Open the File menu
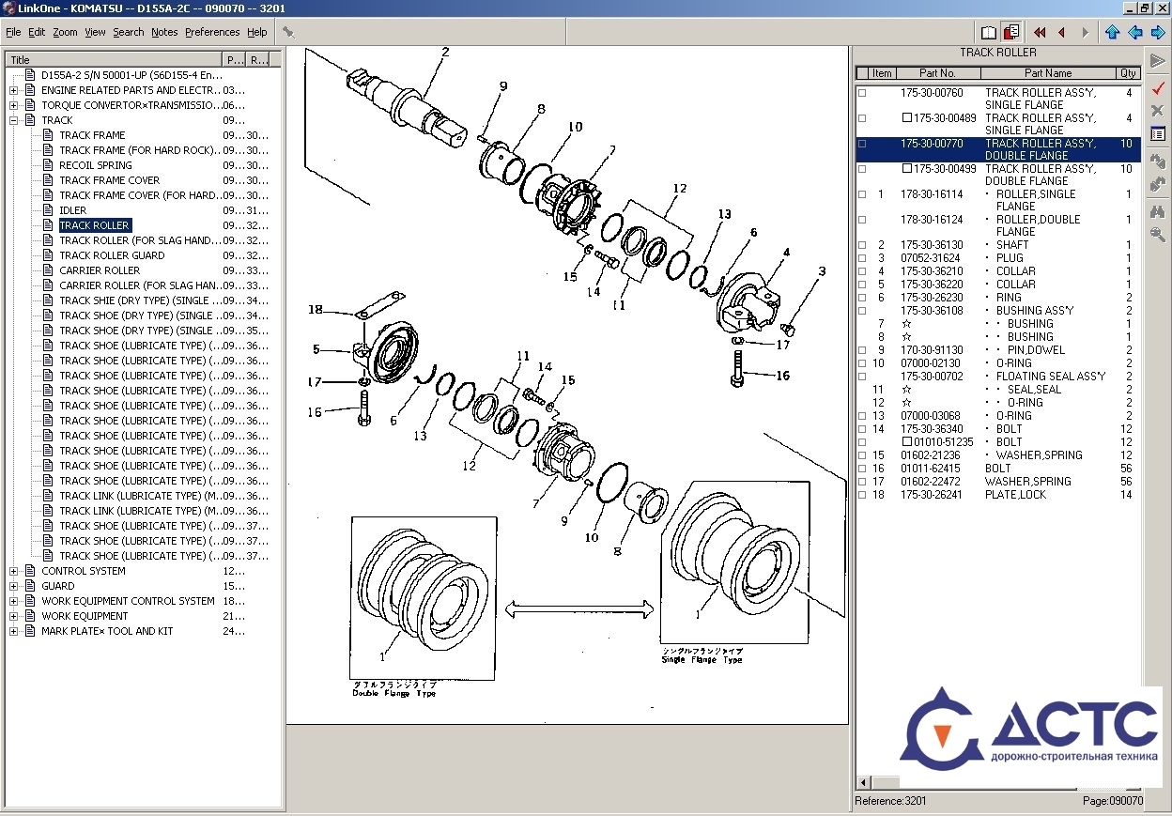This screenshot has height=816, width=1172. pos(13,32)
